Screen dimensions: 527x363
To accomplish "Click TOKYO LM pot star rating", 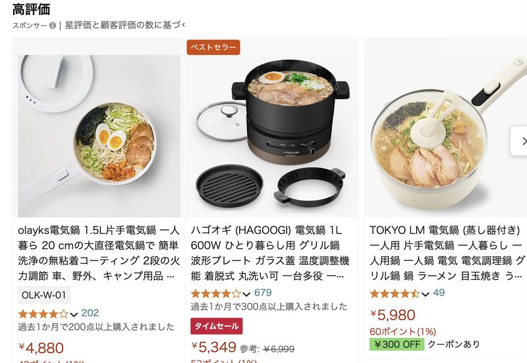I will [395, 294].
